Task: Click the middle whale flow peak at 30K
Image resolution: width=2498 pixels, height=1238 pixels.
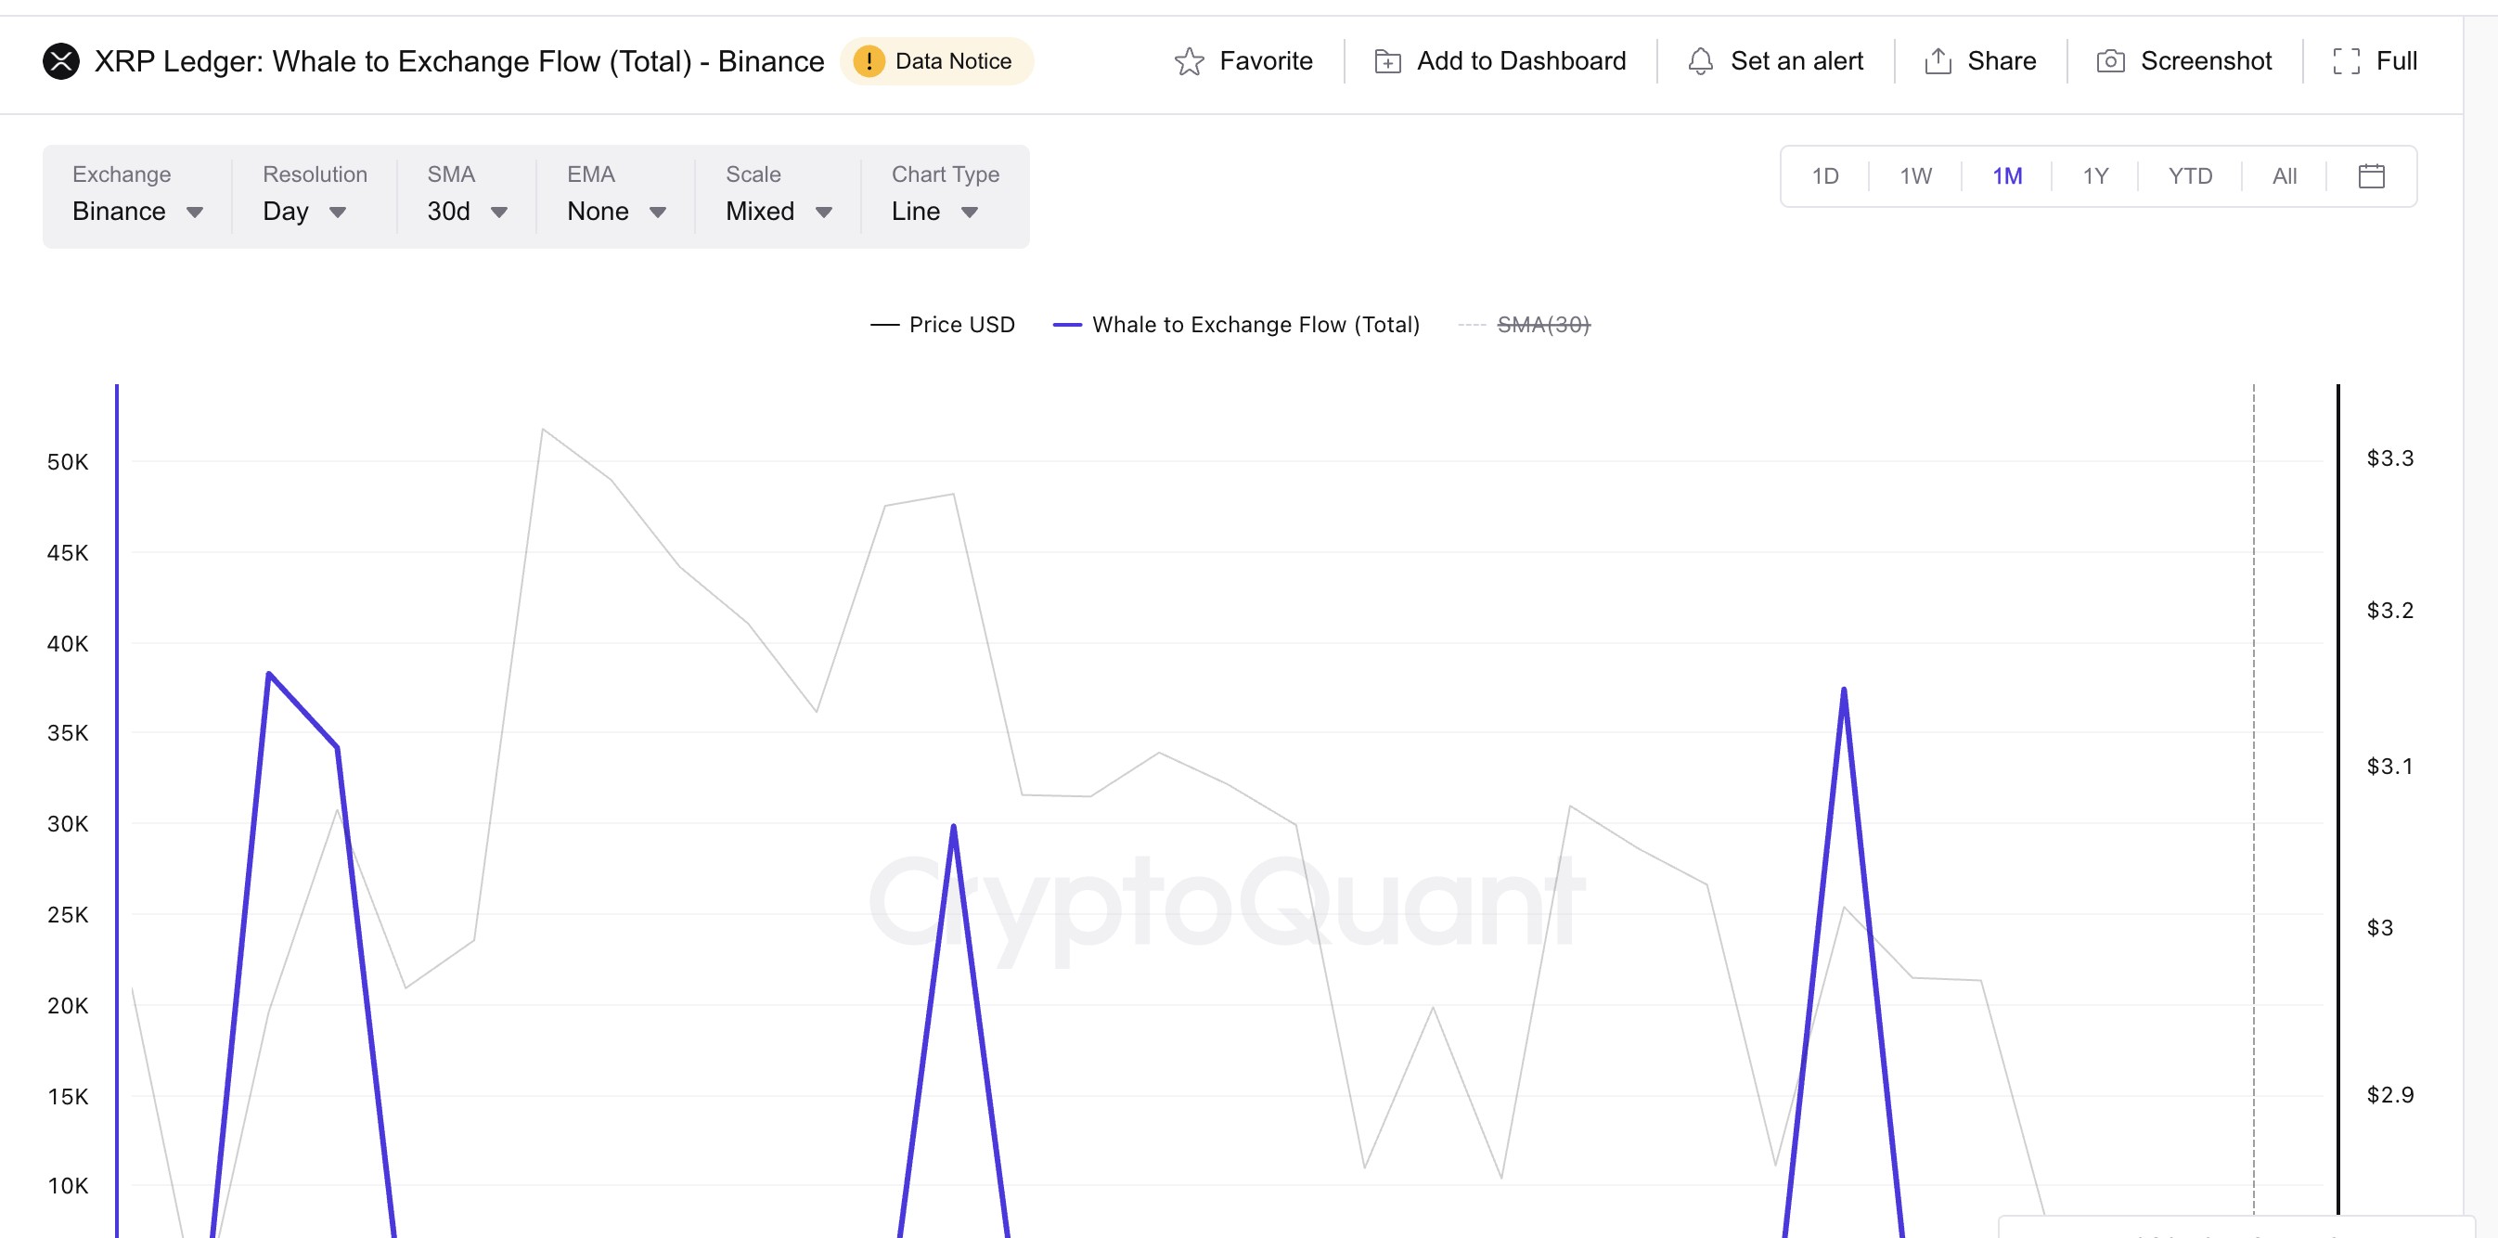Action: [x=953, y=826]
